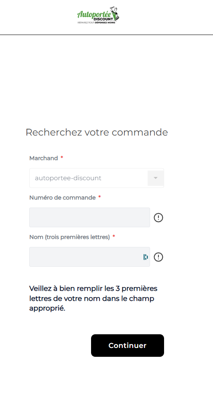Screen dimensions: 213x393
Task: Click the red asterisk next to Marchand
Action: pos(62,157)
